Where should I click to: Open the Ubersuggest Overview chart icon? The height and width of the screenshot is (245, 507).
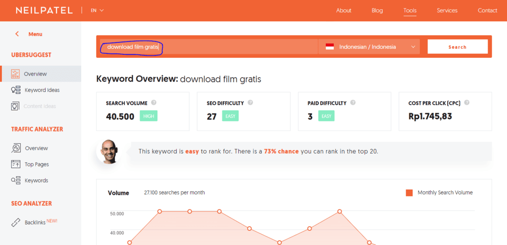[x=15, y=74]
